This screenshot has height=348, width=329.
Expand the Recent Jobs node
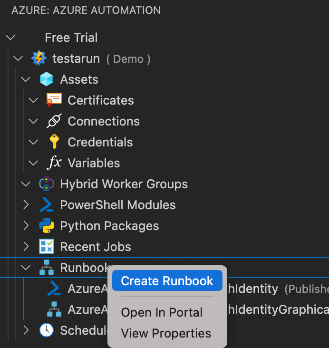click(x=26, y=247)
